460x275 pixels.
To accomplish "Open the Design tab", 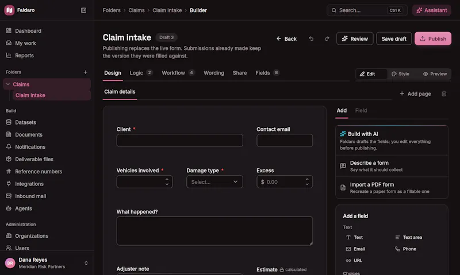I will click(113, 73).
